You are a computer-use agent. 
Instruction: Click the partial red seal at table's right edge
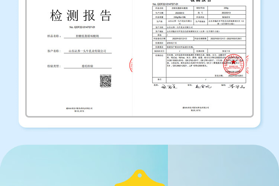pyautogui.click(x=247, y=64)
